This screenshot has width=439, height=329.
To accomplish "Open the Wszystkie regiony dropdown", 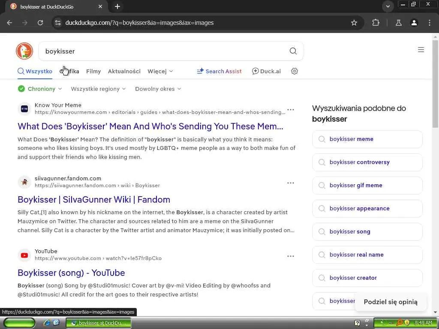I will [98, 89].
